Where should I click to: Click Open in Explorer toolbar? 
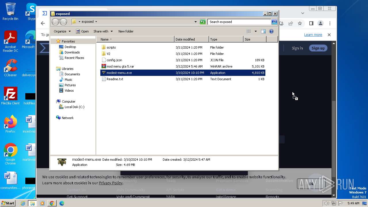coord(82,31)
